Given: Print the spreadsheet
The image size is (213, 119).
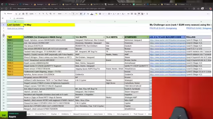Looking at the screenshot, I should point(23,14).
